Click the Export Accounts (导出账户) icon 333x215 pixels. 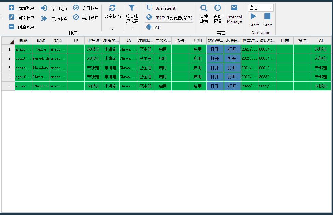point(44,19)
